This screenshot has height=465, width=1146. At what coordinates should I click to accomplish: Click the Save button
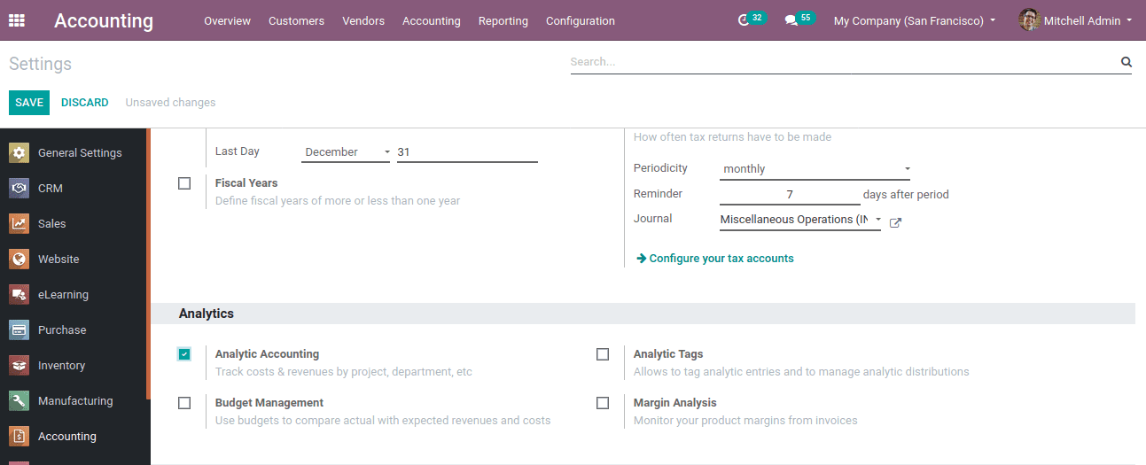[29, 103]
